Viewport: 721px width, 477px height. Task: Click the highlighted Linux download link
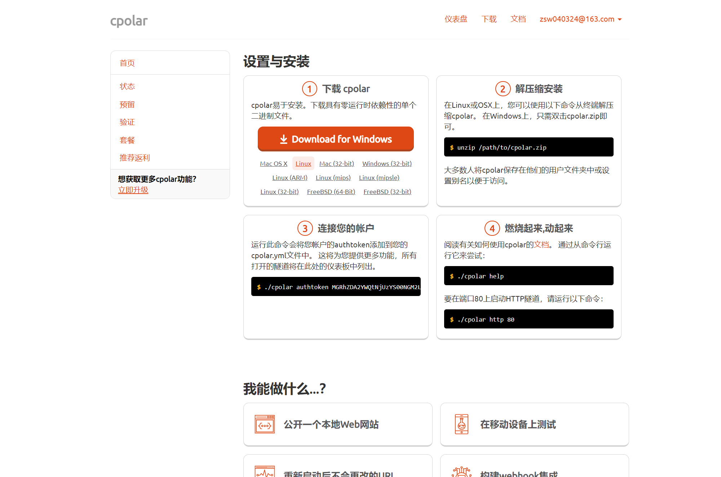point(303,164)
